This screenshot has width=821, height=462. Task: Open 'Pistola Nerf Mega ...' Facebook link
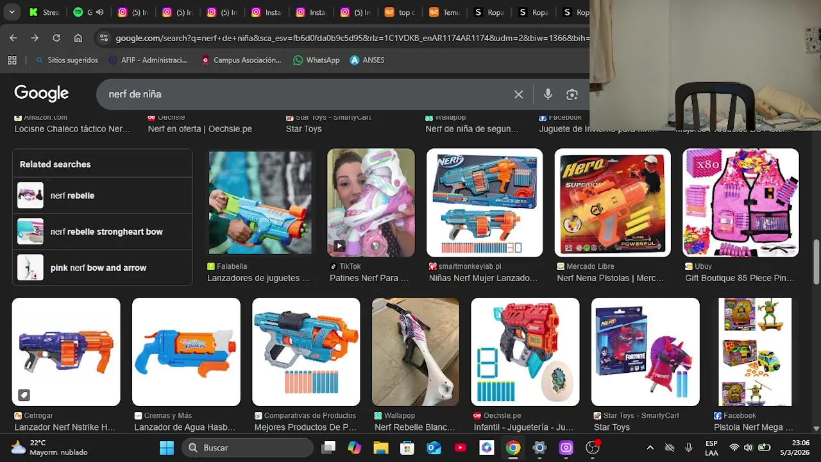(754, 427)
